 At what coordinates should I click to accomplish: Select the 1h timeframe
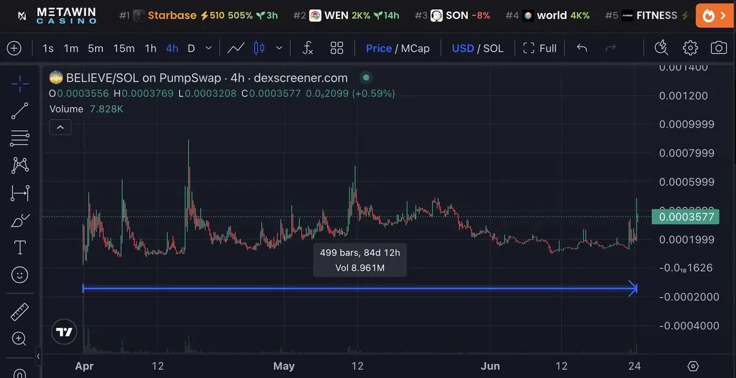pos(150,48)
